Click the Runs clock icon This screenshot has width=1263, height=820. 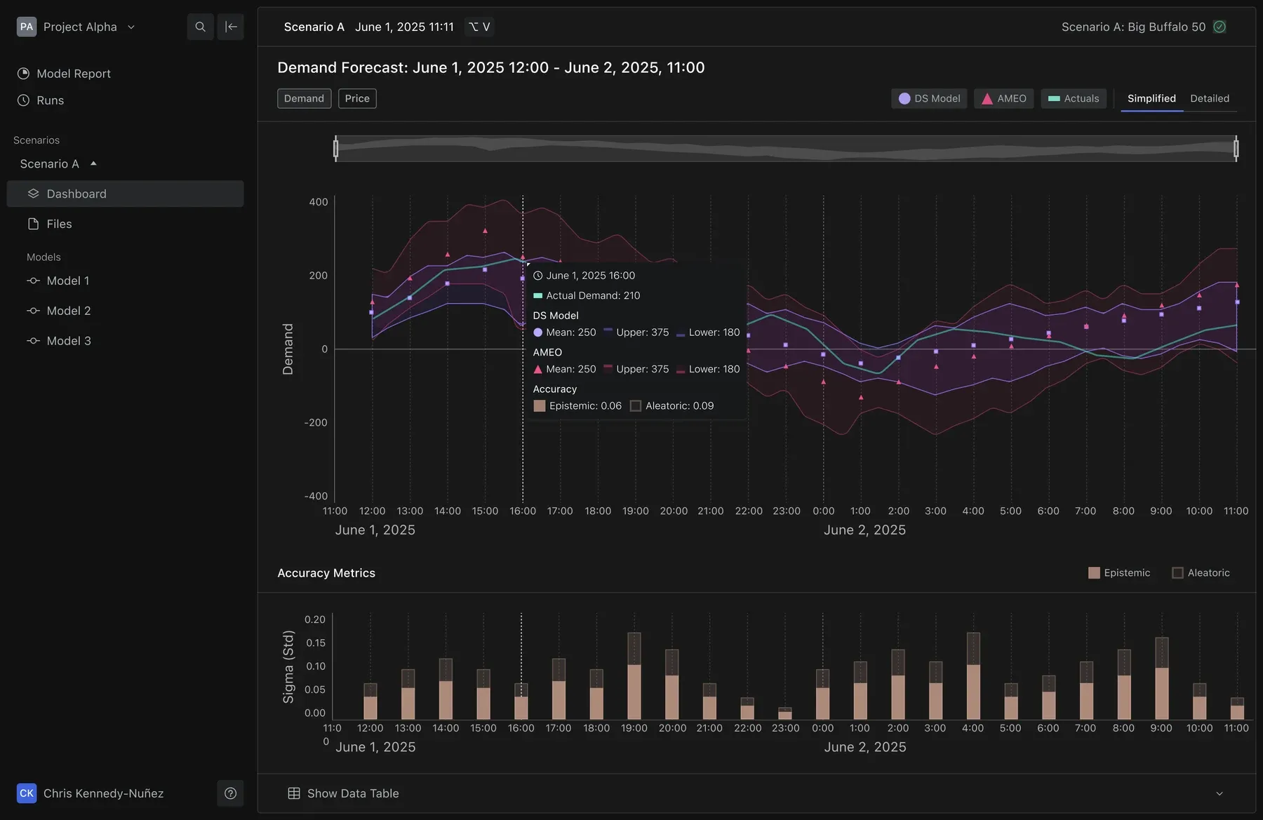point(23,100)
